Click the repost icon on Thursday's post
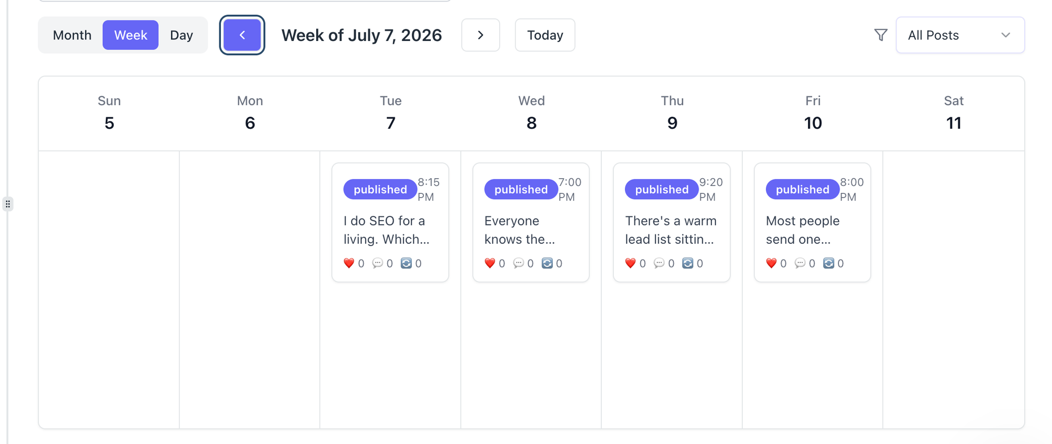The width and height of the screenshot is (1052, 444). (x=687, y=263)
